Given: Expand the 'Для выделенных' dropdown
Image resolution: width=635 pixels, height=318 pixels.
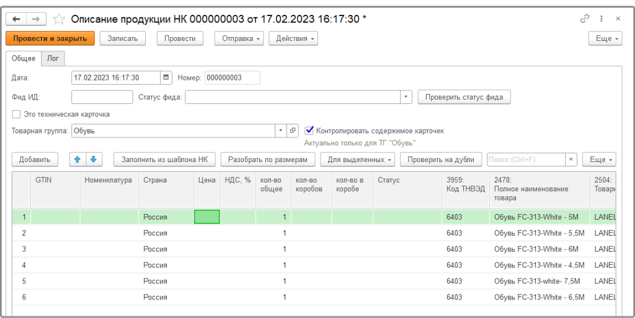Looking at the screenshot, I should click(358, 159).
